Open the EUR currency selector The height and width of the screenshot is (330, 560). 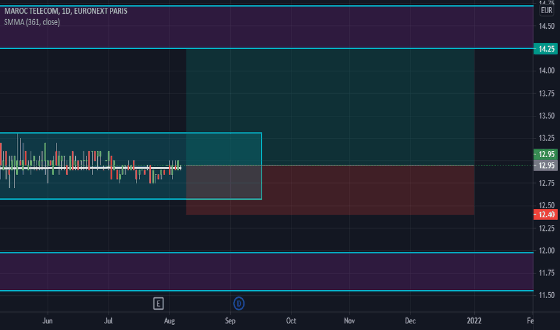click(546, 10)
